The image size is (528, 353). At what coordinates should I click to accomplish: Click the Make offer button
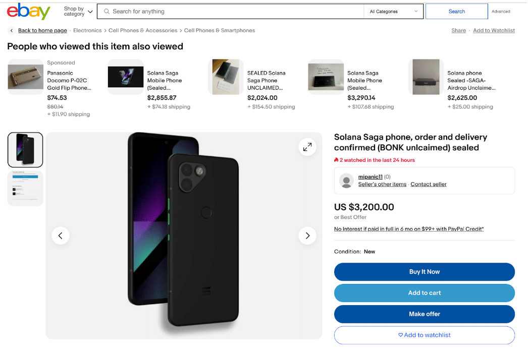point(424,314)
